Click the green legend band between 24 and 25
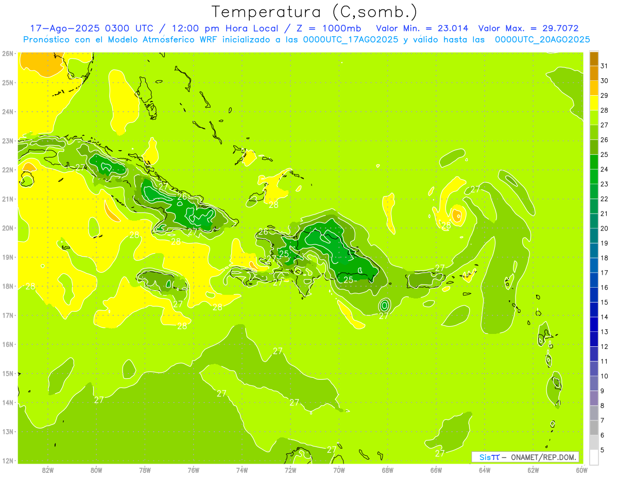The width and height of the screenshot is (618, 477). (594, 163)
